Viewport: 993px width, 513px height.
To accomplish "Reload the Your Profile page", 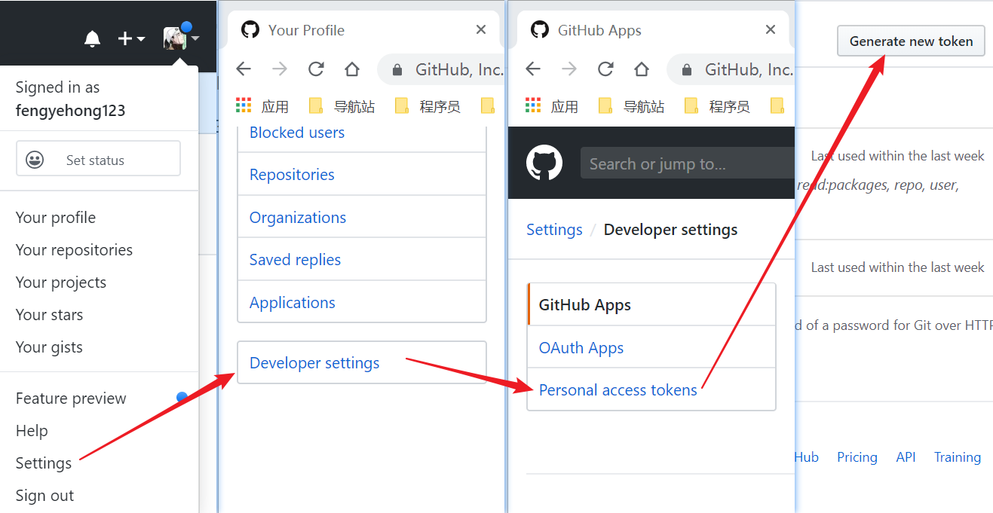I will 316,69.
